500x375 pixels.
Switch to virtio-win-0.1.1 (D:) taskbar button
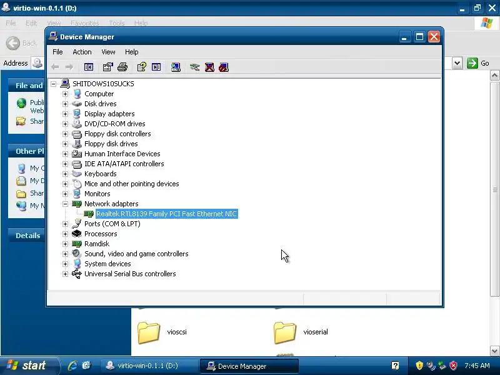click(149, 366)
